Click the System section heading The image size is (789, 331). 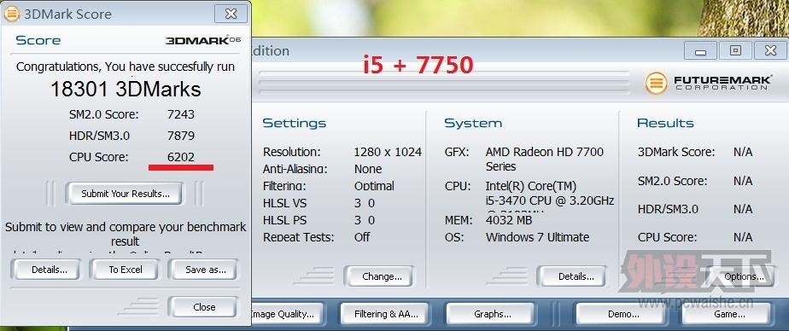click(x=473, y=123)
